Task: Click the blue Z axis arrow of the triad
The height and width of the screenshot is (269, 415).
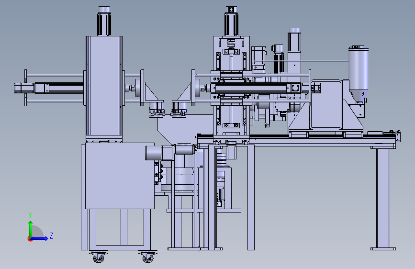Action: coord(39,238)
